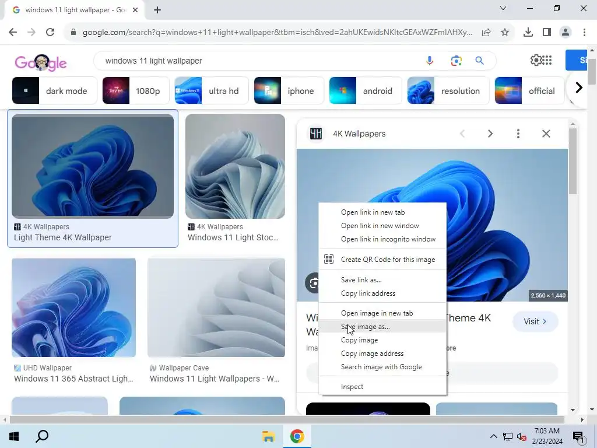Select the dark mode filter chip
Image resolution: width=597 pixels, height=448 pixels.
point(54,90)
